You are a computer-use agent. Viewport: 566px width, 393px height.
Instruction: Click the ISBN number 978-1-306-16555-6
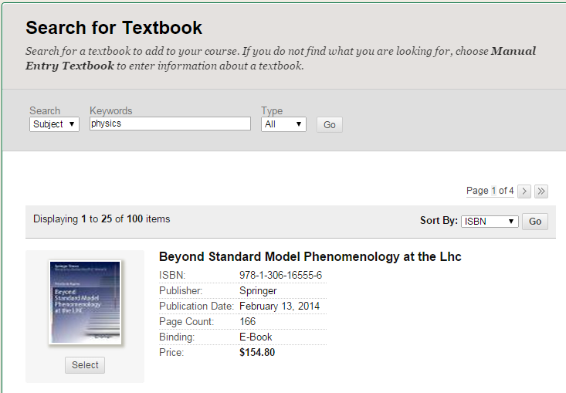280,276
